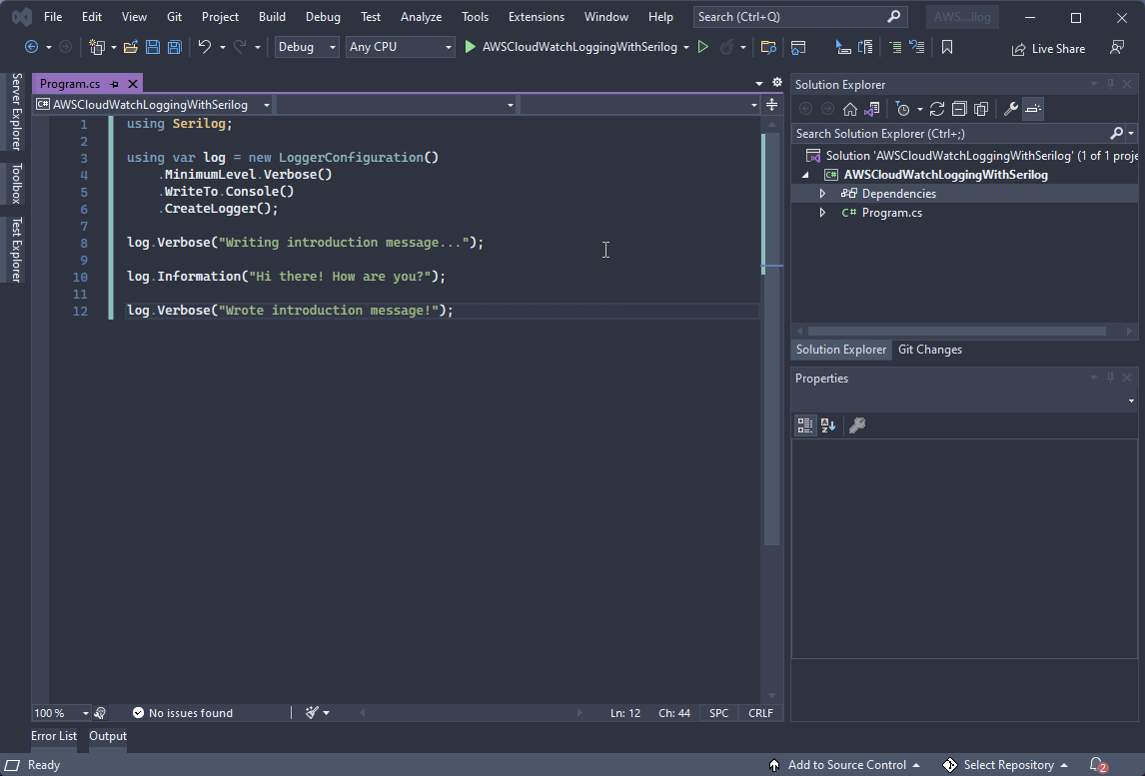The image size is (1145, 776).
Task: Open the Build menu
Action: pos(272,17)
